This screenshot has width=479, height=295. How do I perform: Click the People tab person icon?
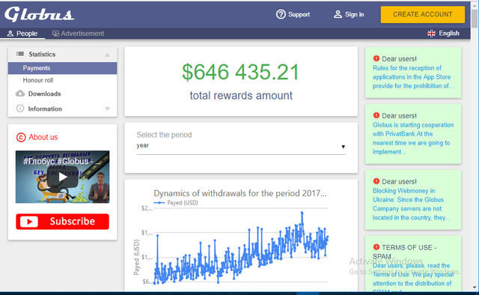[x=10, y=34]
